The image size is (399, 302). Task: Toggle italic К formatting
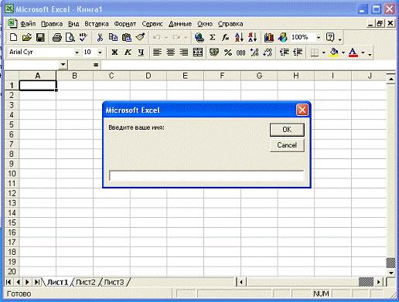(x=128, y=53)
